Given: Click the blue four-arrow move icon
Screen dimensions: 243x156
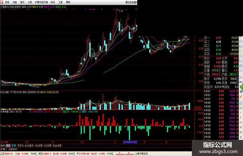Looking at the screenshot, I should point(240,92).
